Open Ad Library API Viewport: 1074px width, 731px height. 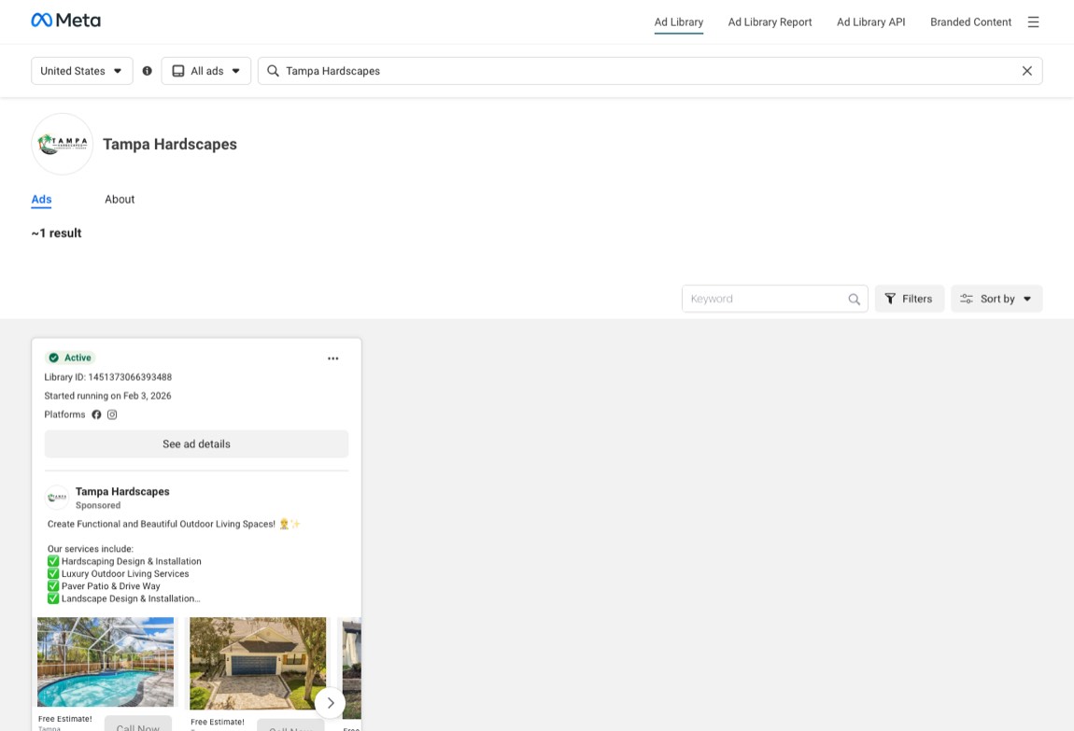pyautogui.click(x=870, y=22)
